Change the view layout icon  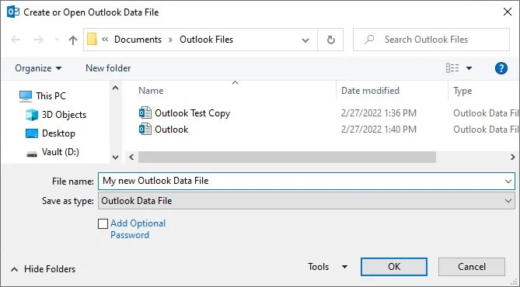coord(452,68)
